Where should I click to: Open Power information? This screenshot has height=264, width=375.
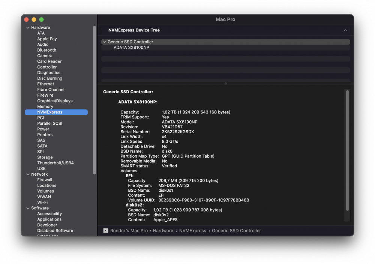pos(43,129)
